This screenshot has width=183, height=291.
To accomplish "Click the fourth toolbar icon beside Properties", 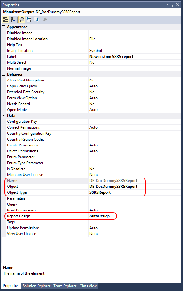I will 29,20.
